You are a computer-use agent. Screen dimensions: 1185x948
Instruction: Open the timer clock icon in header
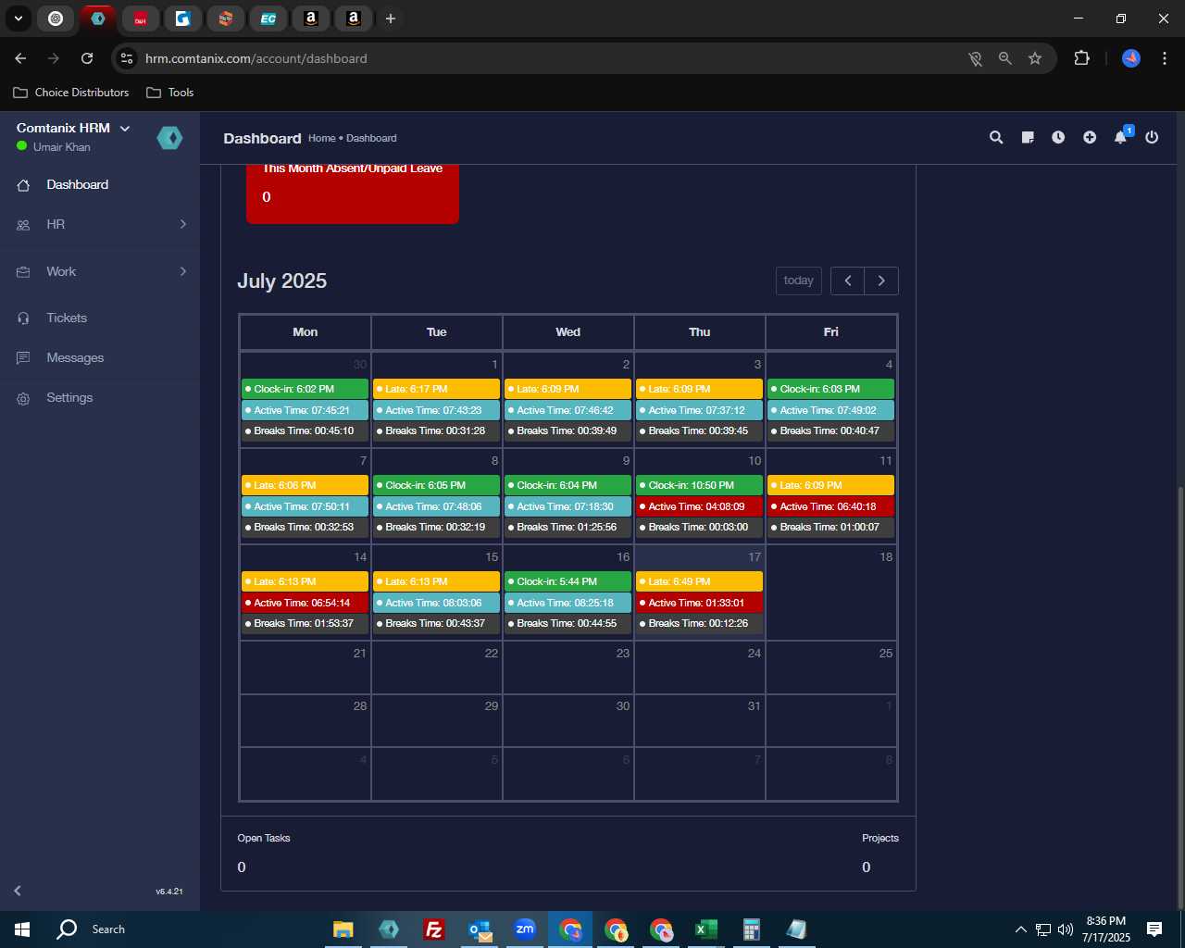pyautogui.click(x=1058, y=137)
